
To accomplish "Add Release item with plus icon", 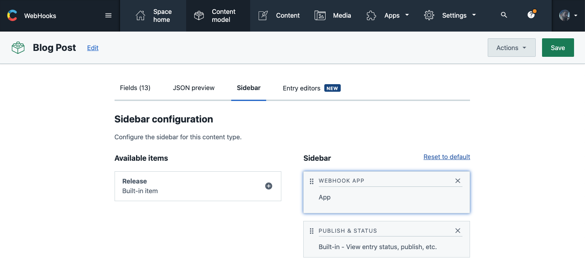I will 269,186.
